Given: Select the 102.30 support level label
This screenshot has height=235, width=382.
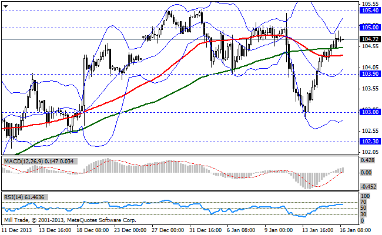Looking at the screenshot, I should [x=370, y=142].
